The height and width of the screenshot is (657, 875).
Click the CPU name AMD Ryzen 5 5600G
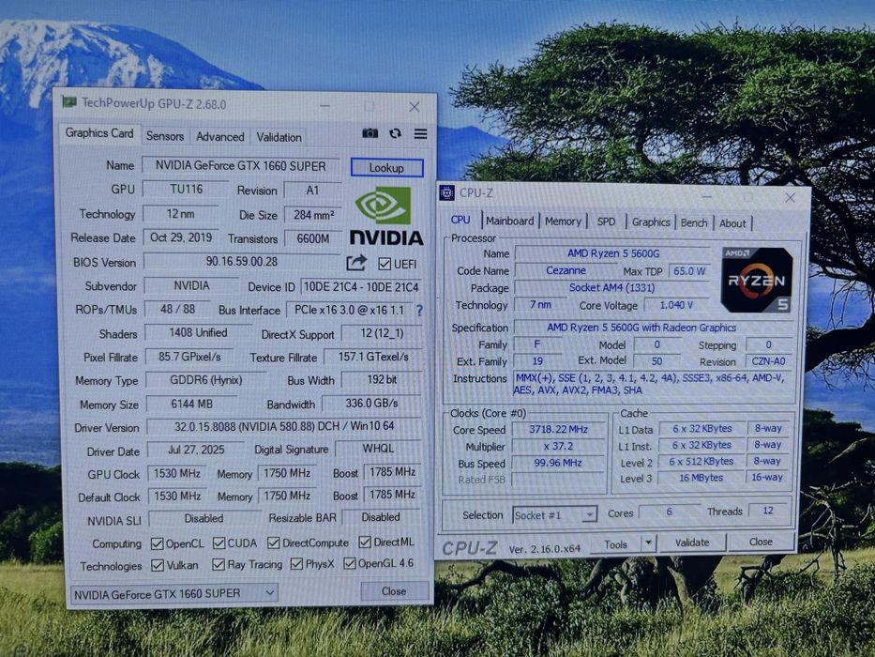[612, 253]
